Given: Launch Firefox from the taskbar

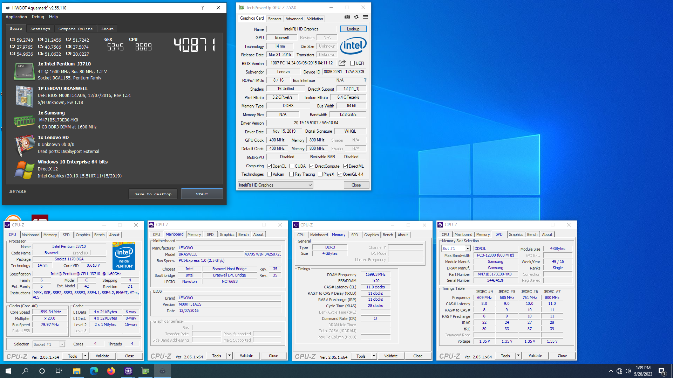Looking at the screenshot, I should pos(111,371).
